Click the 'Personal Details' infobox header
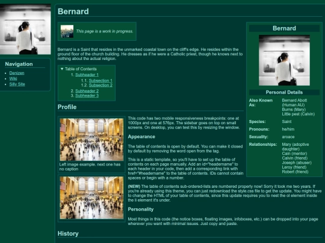The height and width of the screenshot is (243, 325). [284, 92]
